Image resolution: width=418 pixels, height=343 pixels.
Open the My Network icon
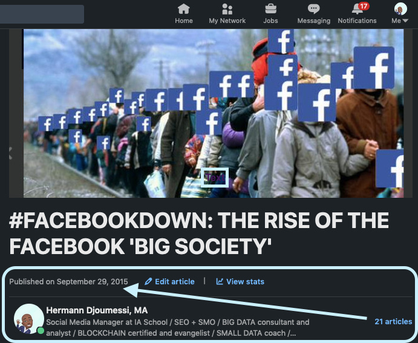[227, 9]
